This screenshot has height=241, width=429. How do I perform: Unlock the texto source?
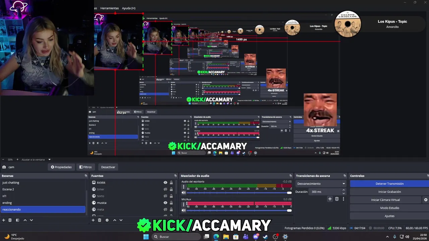coord(171,196)
